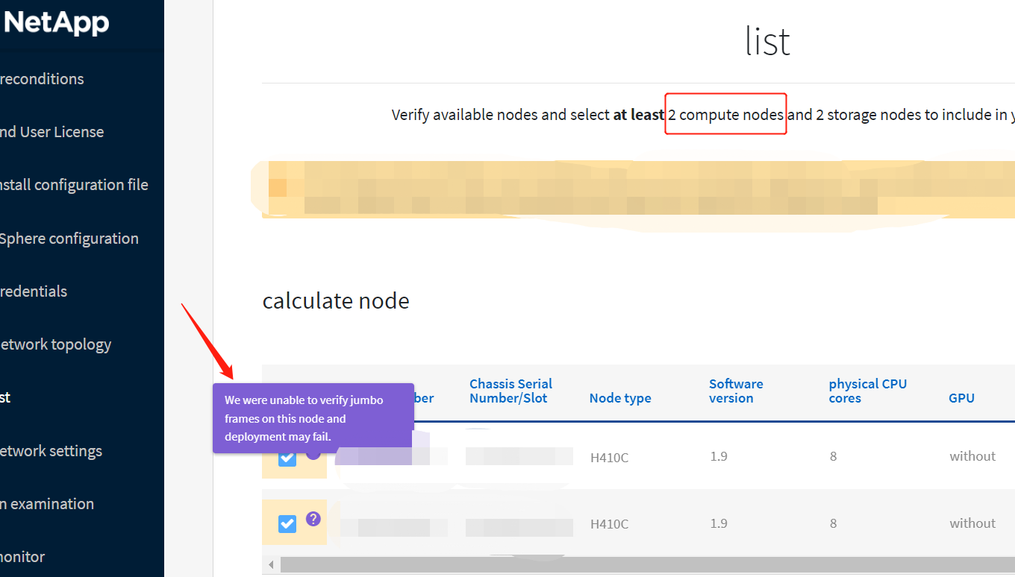Screen dimensions: 1015x577
Task: Open the Credentials step
Action: [x=34, y=291]
